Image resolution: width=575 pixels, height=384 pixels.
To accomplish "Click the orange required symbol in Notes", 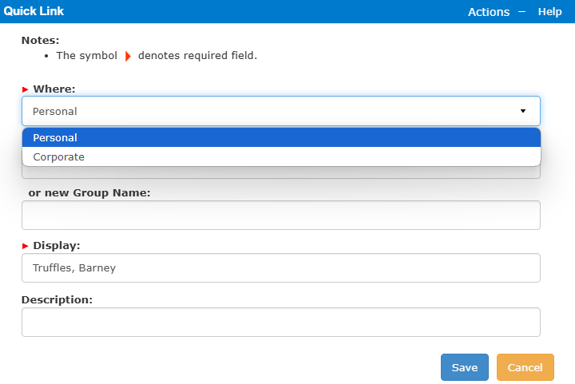I will tap(128, 56).
